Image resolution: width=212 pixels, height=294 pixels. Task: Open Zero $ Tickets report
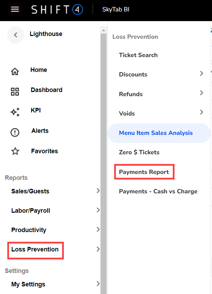click(139, 152)
